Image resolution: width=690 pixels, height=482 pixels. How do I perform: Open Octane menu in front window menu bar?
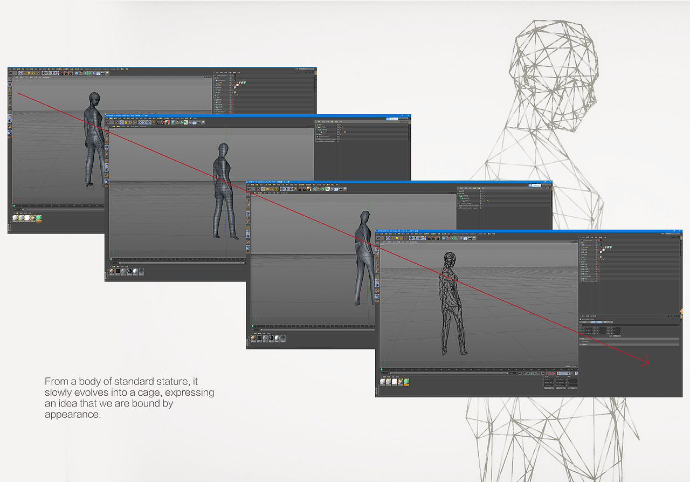(480, 234)
